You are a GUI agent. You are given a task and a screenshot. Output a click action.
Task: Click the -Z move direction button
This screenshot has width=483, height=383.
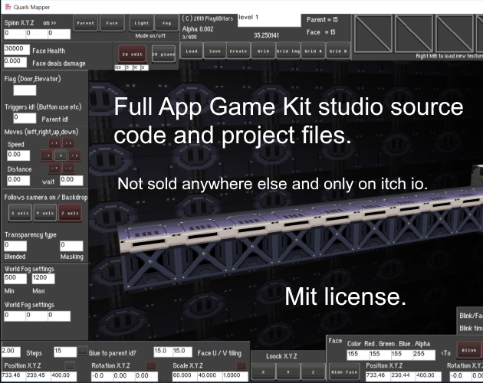tap(68, 168)
